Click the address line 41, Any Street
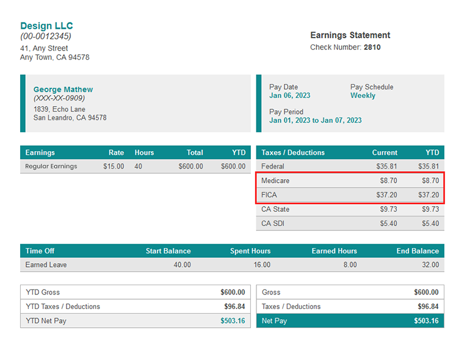The image size is (464, 337). coord(44,48)
